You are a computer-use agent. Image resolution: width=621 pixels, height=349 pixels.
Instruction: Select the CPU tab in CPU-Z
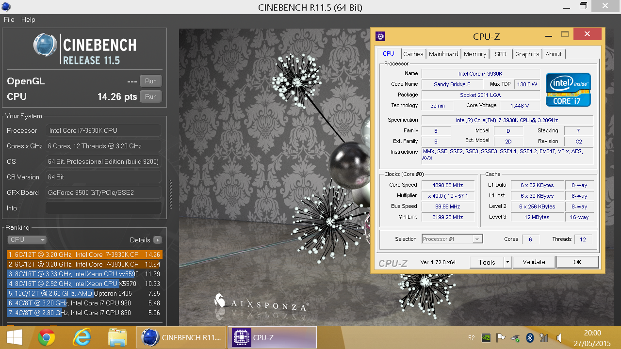coord(389,54)
